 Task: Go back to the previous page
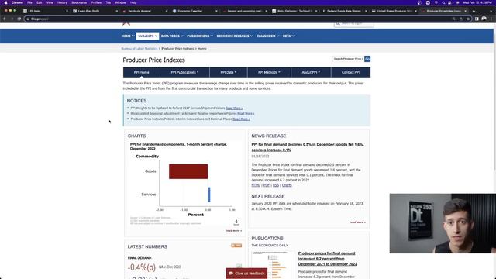coord(5,19)
